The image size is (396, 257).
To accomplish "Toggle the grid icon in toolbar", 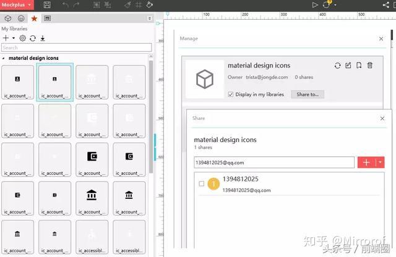I will click(139, 5).
